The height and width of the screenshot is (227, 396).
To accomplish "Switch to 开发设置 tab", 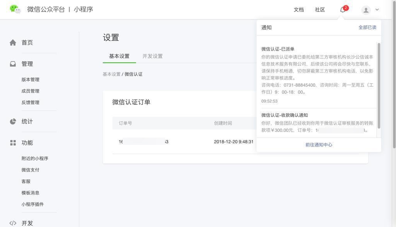I will tap(152, 56).
